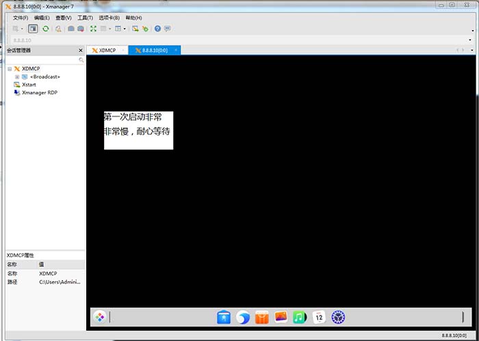This screenshot has height=341, width=479.
Task: Toggle the session manager pane toolbar button
Action: coord(33,29)
